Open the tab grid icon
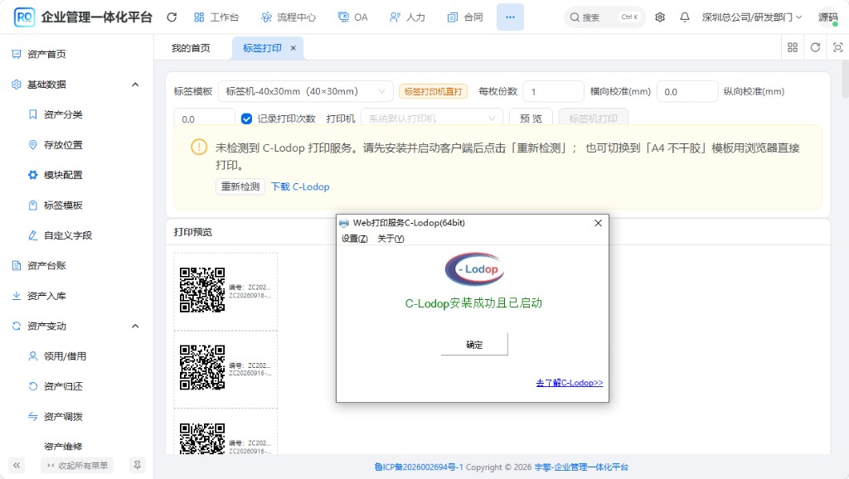Screen dimensions: 849x479 (x=793, y=47)
